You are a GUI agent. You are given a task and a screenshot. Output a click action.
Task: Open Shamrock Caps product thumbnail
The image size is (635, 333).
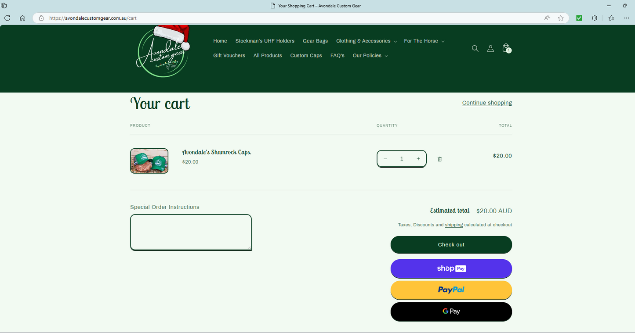pyautogui.click(x=149, y=161)
